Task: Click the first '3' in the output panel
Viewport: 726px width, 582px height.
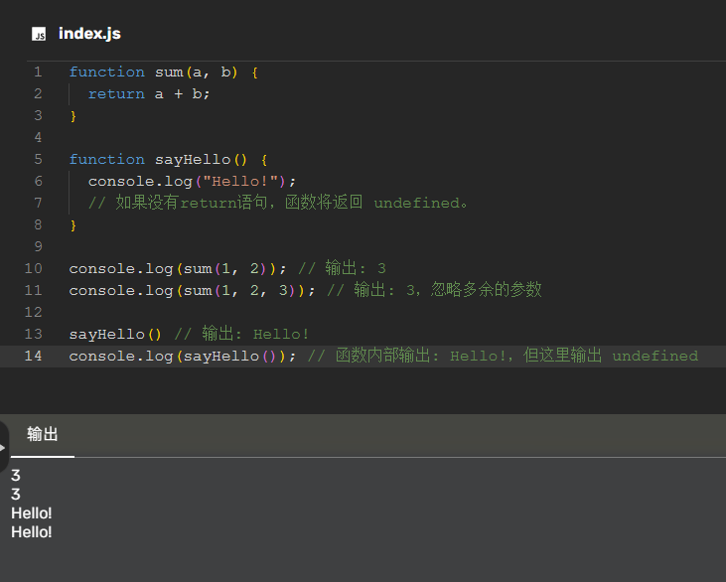Action: click(x=16, y=476)
